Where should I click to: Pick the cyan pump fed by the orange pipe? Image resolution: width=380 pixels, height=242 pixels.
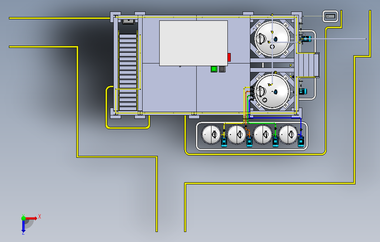(x=249, y=141)
